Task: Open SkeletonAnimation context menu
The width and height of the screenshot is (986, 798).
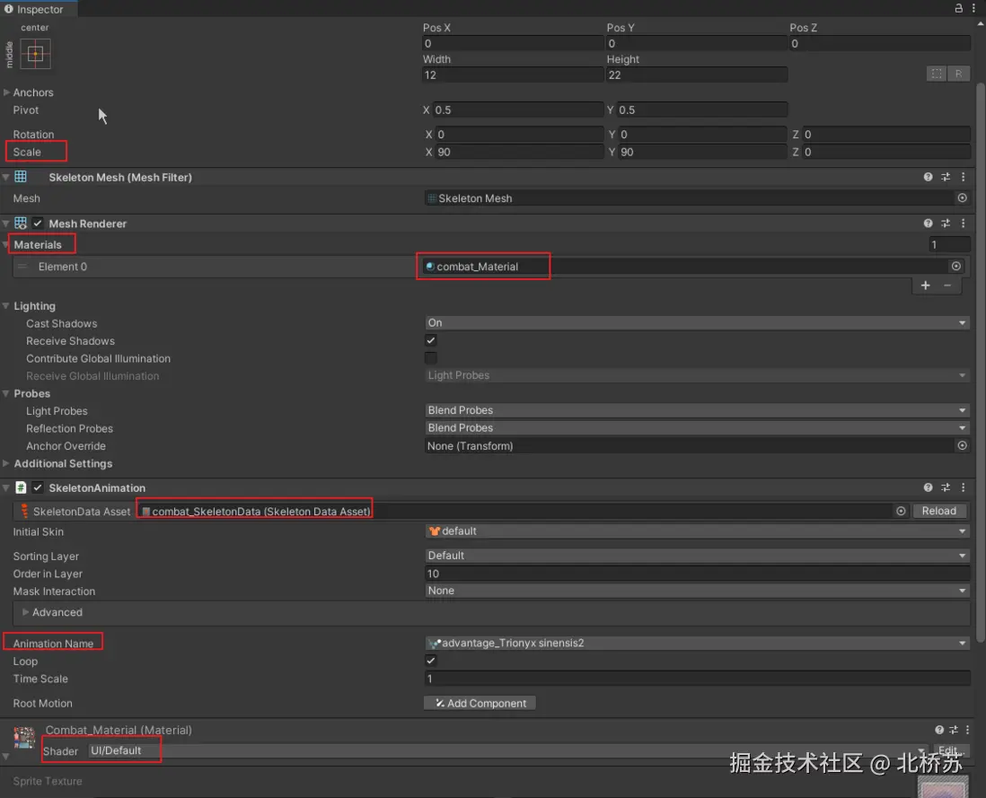Action: (964, 487)
